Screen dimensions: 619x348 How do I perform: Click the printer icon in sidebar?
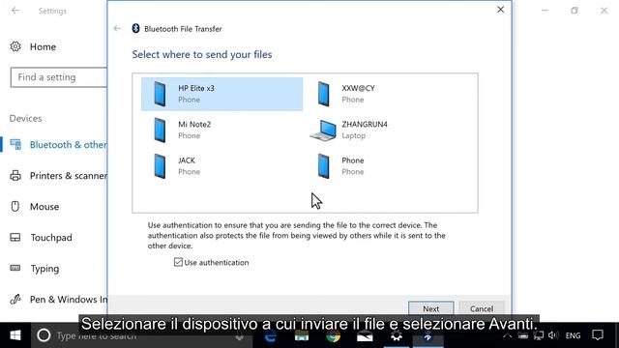[15, 176]
